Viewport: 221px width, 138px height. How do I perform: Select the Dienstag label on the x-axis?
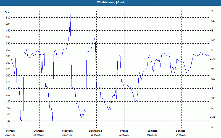click(39, 131)
